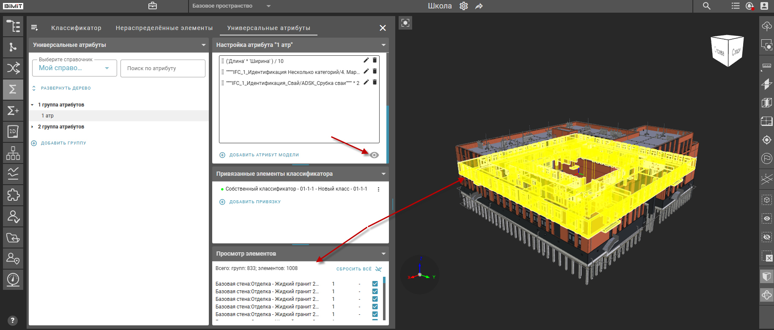Screen dimensions: 774x330
Task: Click the navigation view cube
Action: pos(728,51)
